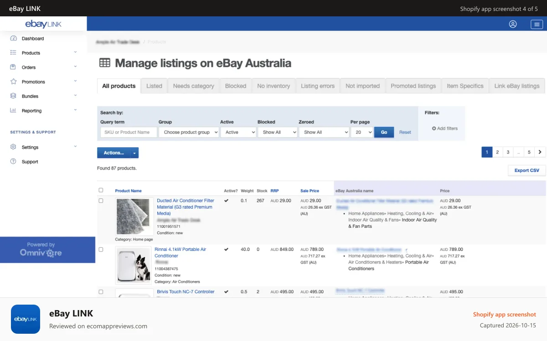This screenshot has height=341, width=547.
Task: Switch to the Blocked tab
Action: 236,86
